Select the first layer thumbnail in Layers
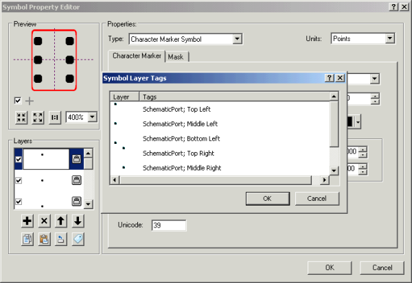 (46, 159)
